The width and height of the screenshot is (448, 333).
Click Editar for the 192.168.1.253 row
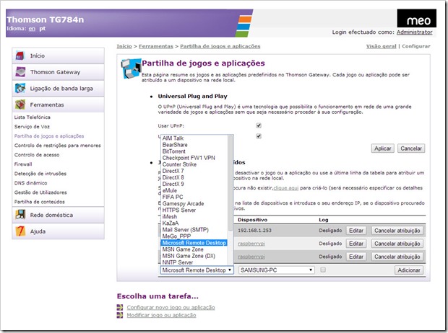[x=356, y=231]
